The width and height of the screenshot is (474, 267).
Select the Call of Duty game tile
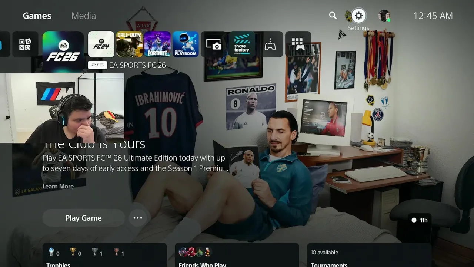tap(129, 44)
